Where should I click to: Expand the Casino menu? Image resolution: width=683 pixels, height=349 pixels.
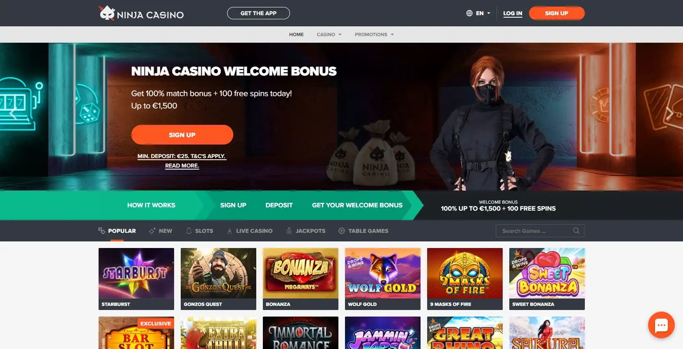[329, 34]
